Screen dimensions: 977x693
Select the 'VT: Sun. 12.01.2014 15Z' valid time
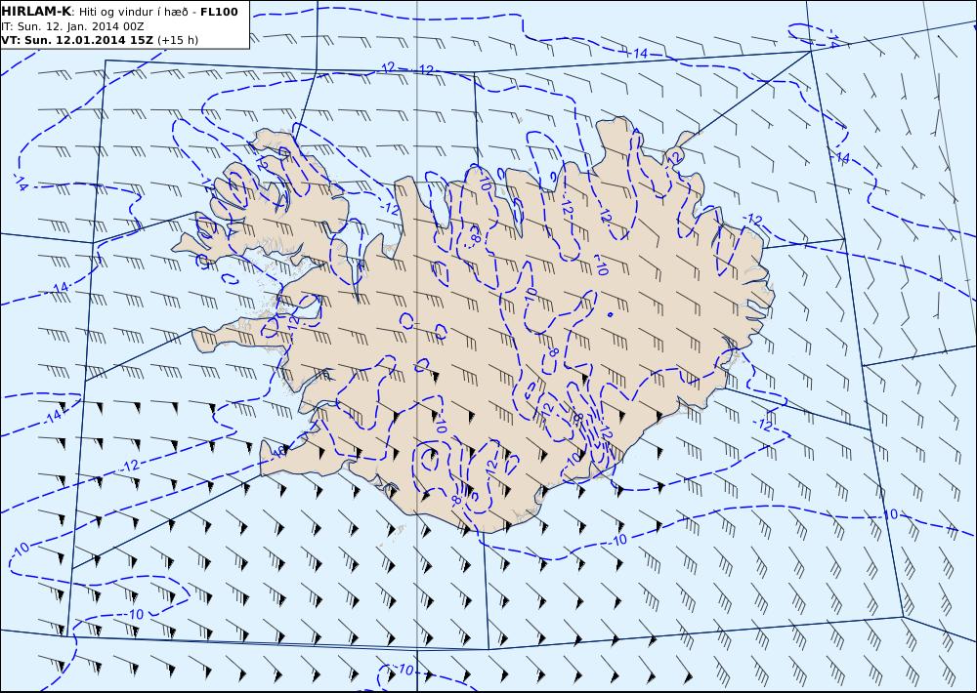click(77, 40)
